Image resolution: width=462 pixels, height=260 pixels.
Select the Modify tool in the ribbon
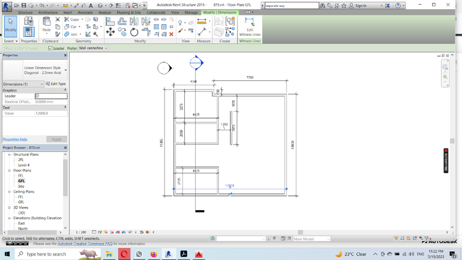click(10, 24)
